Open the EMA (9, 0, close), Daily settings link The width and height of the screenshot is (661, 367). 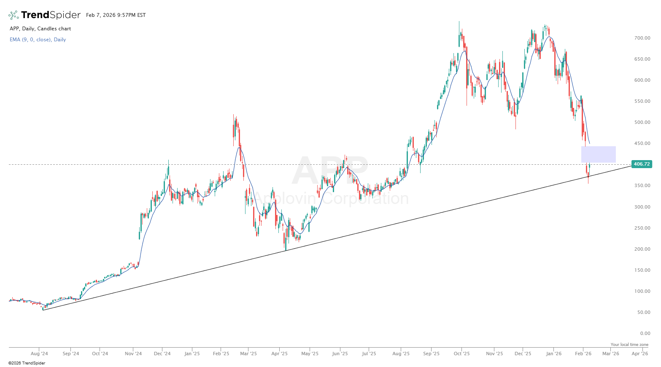pyautogui.click(x=38, y=39)
